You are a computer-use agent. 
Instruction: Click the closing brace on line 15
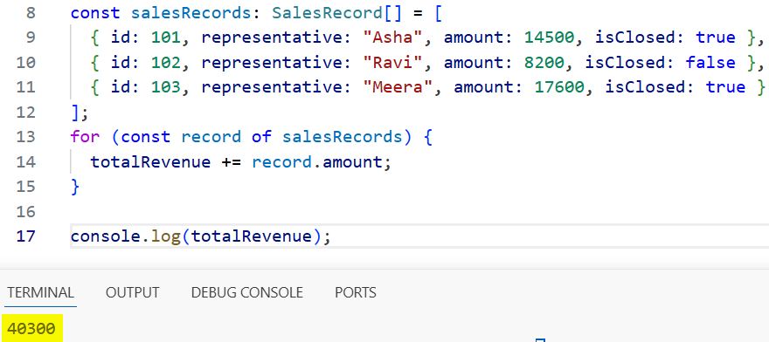[75, 187]
